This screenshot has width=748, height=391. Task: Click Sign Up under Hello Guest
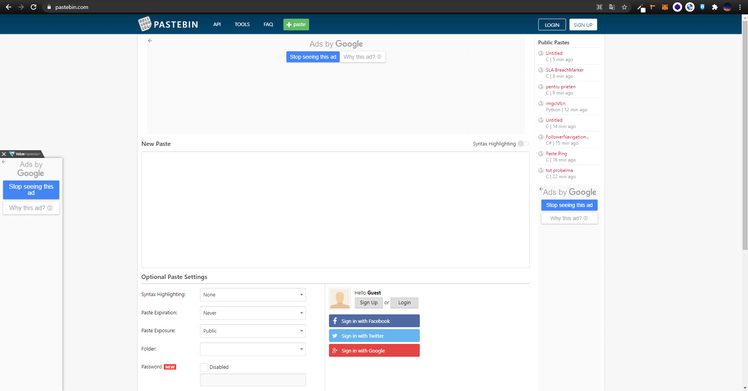[x=369, y=303]
